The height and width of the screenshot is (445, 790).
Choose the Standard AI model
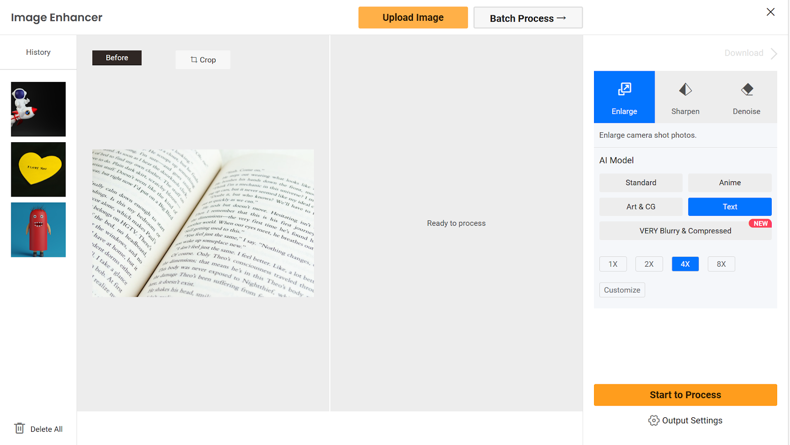tap(641, 183)
